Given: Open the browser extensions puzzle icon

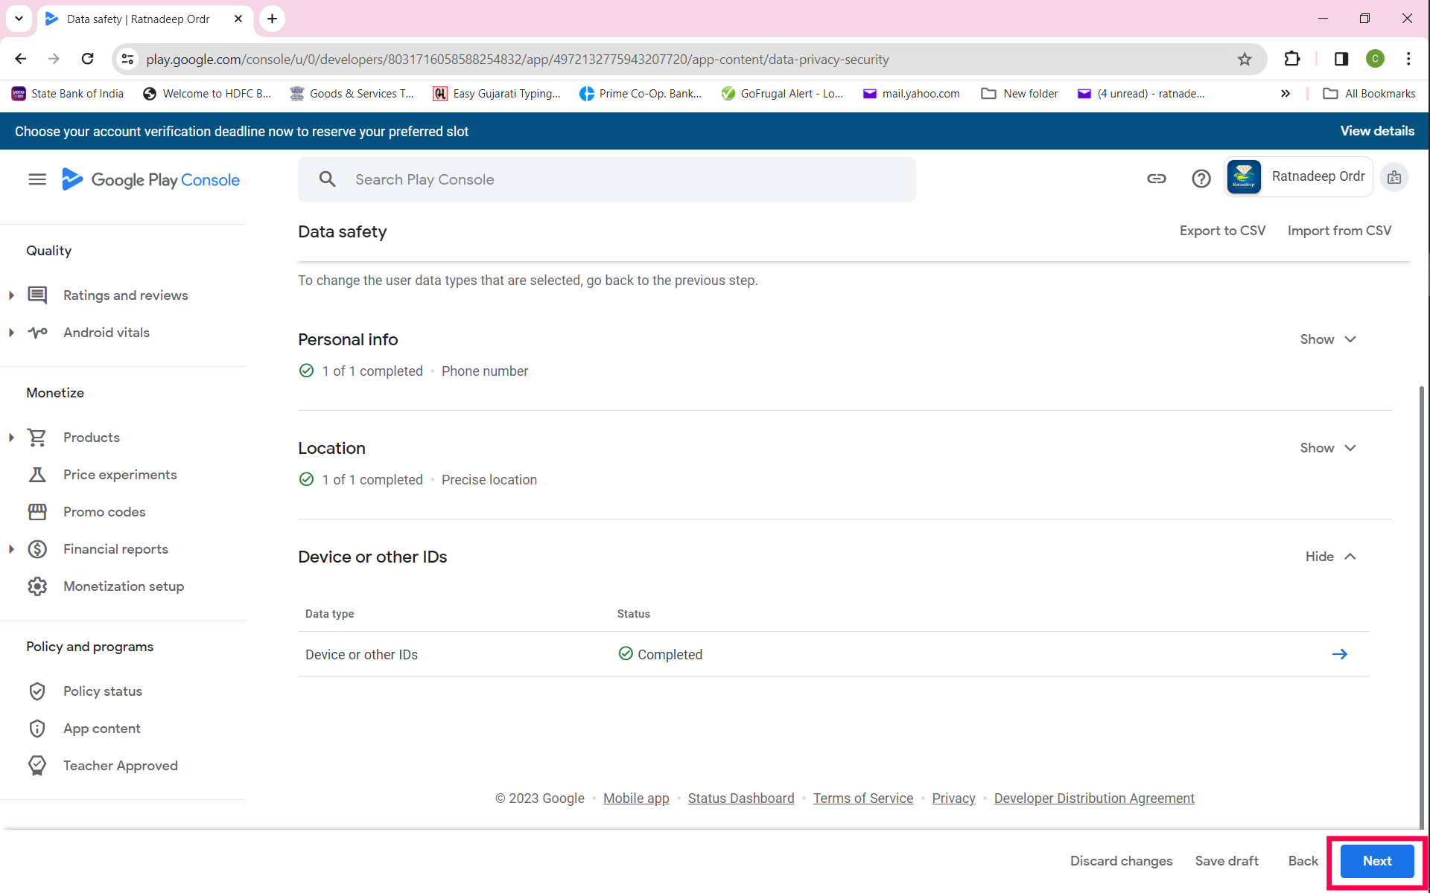Looking at the screenshot, I should [1292, 60].
